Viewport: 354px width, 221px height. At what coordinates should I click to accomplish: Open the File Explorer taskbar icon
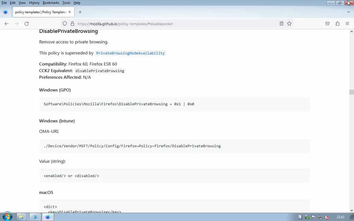pos(21,217)
